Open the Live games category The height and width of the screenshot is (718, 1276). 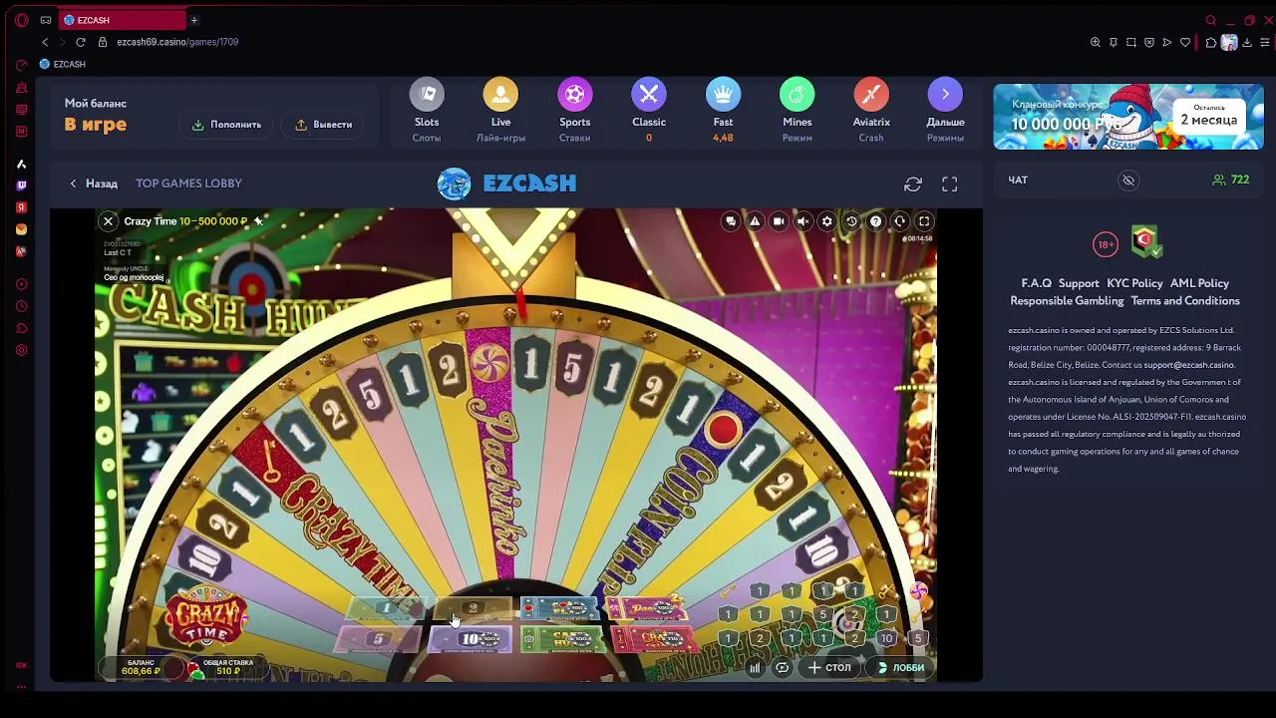(500, 110)
